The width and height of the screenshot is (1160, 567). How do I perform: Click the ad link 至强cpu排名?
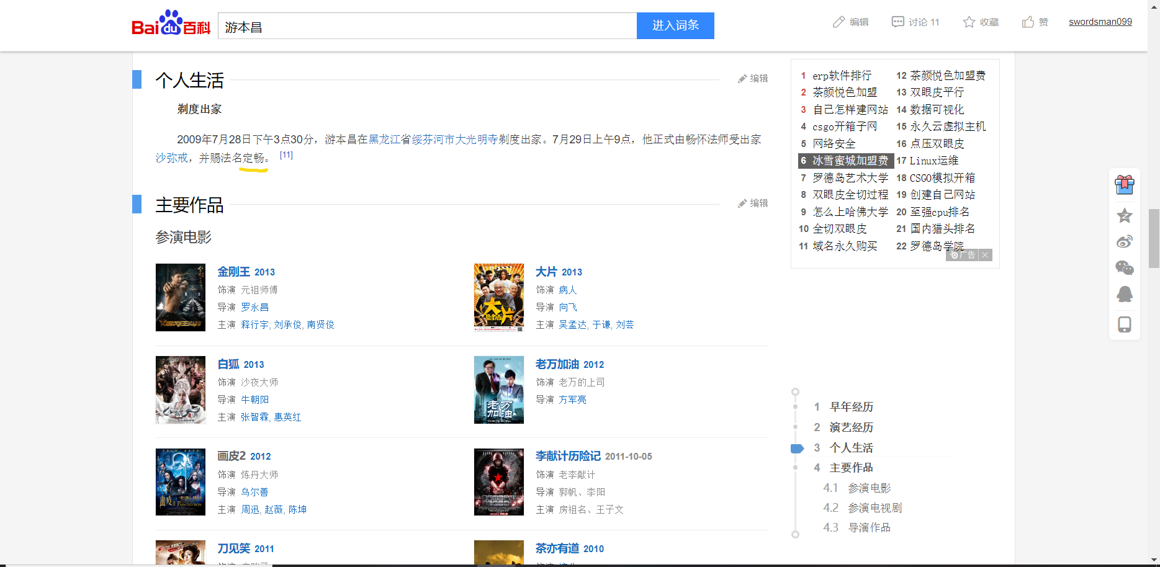[940, 212]
